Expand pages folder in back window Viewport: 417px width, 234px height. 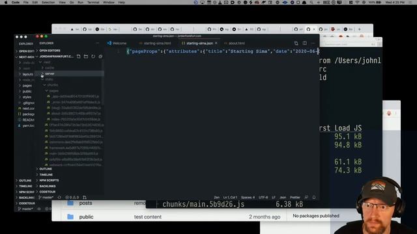coord(26,85)
